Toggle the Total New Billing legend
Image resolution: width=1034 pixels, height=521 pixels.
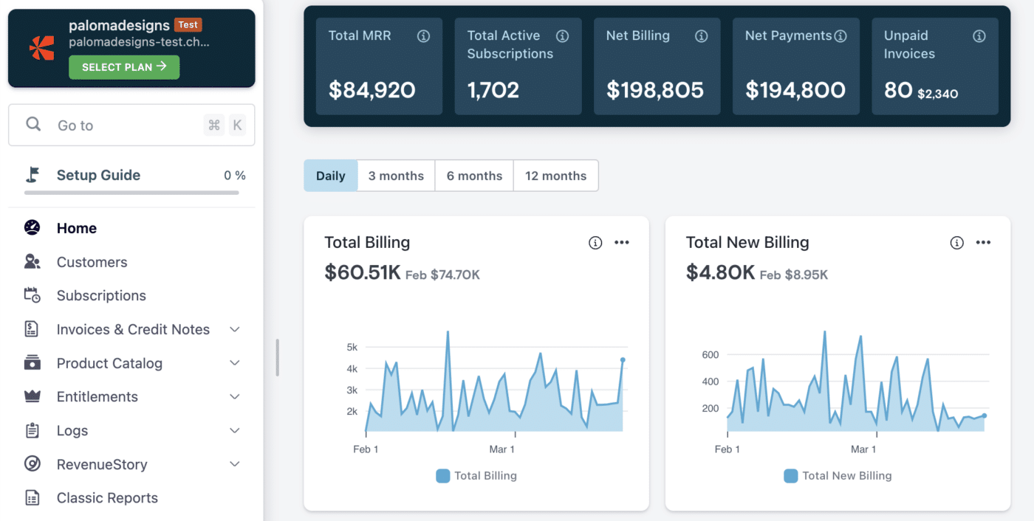point(837,475)
